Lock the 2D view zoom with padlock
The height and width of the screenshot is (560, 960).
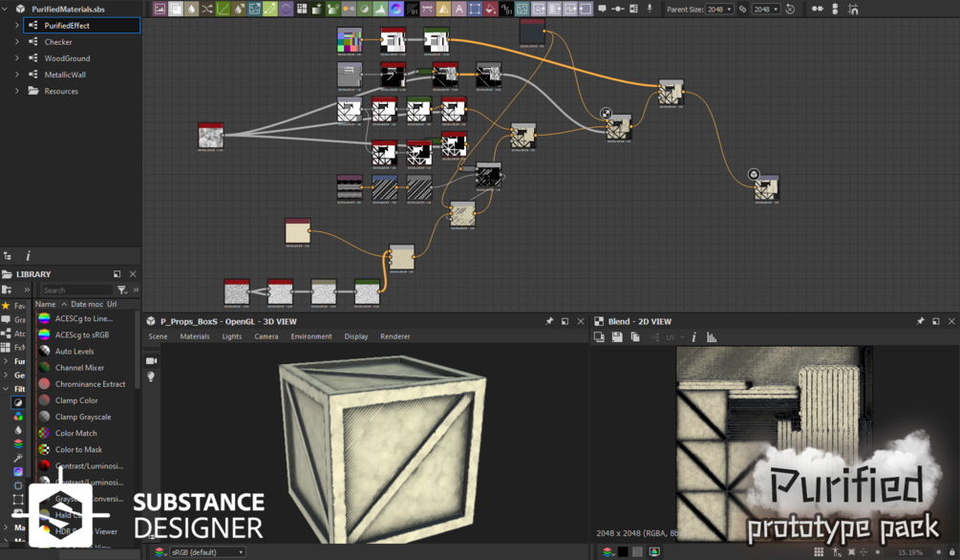coord(951,552)
